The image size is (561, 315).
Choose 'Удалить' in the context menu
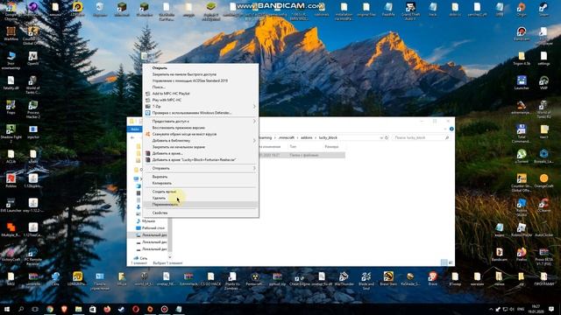(x=201, y=199)
